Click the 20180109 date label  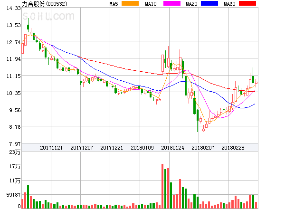142,148
